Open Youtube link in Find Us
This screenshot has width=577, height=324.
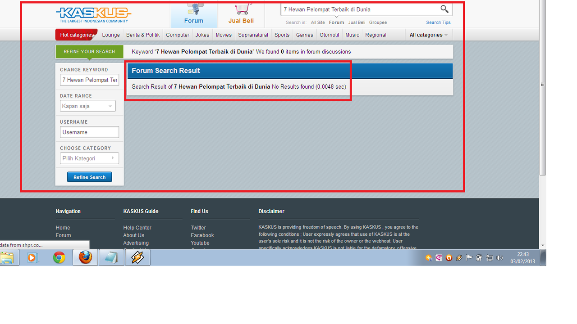click(x=200, y=243)
